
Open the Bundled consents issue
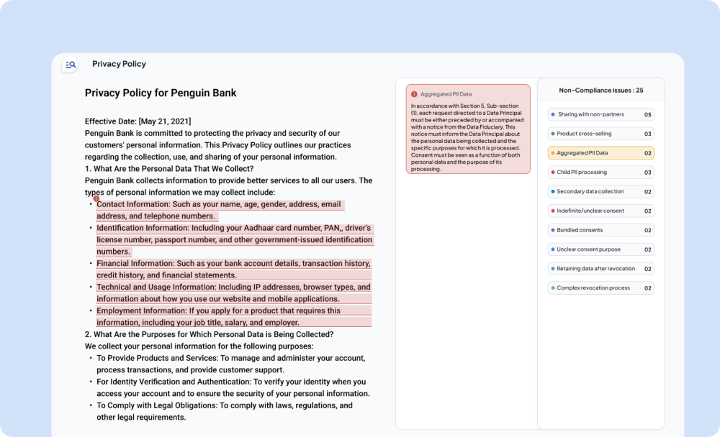tap(600, 230)
